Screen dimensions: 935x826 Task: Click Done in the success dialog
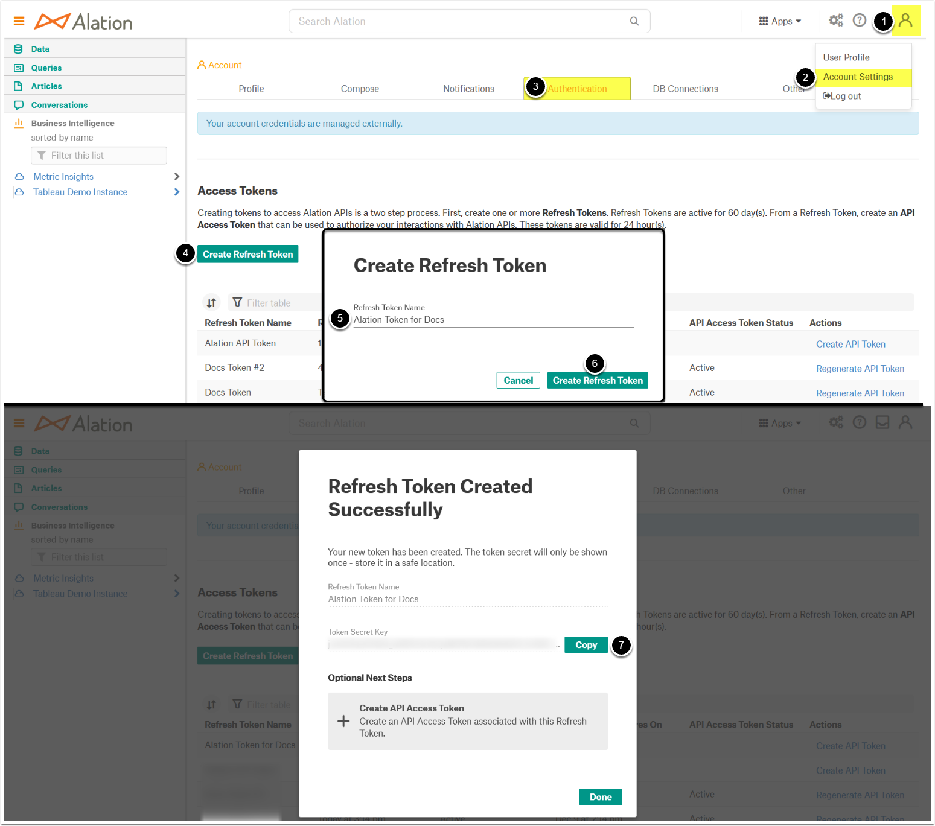[x=601, y=797]
